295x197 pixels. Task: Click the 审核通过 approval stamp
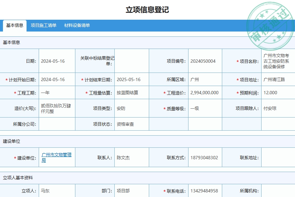click(x=269, y=19)
